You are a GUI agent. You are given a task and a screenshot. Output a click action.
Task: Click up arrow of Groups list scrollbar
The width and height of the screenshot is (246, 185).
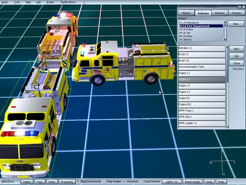click(224, 22)
